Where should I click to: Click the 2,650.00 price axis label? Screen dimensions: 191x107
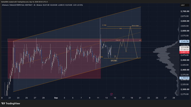pyautogui.click(x=185, y=21)
